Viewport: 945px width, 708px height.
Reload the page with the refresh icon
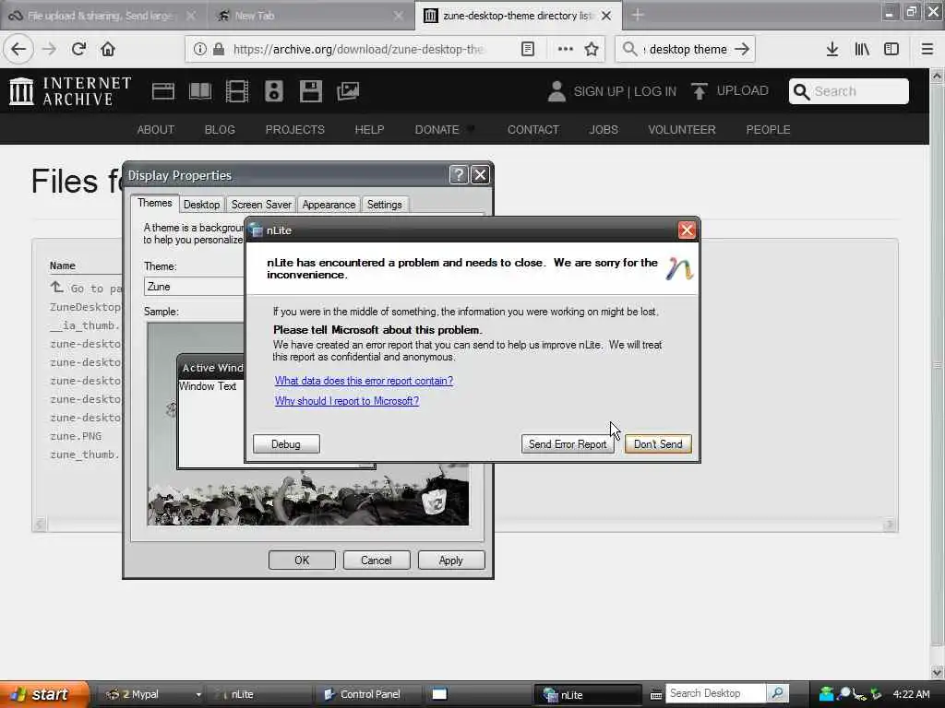point(78,49)
